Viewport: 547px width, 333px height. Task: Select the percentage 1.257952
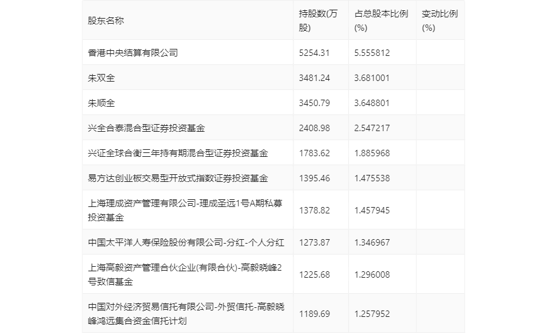coord(372,314)
